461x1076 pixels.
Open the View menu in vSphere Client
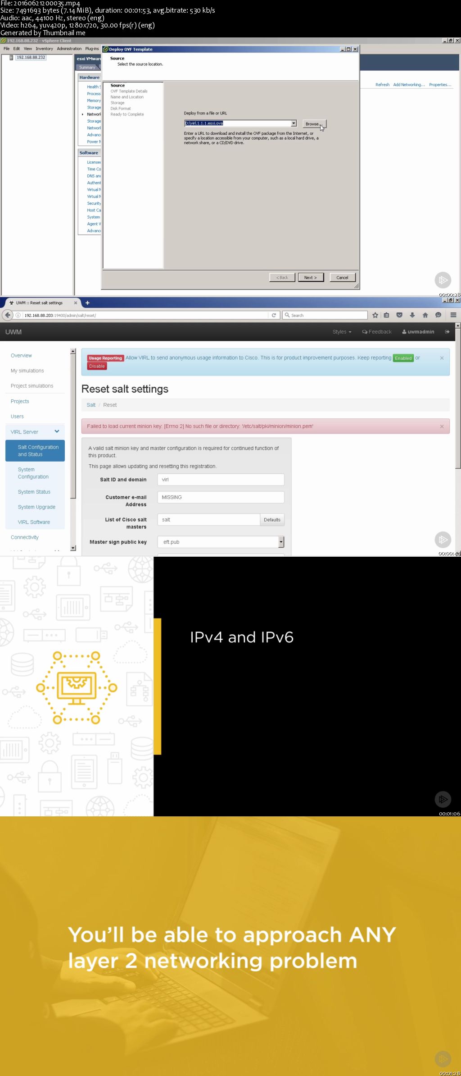click(28, 49)
